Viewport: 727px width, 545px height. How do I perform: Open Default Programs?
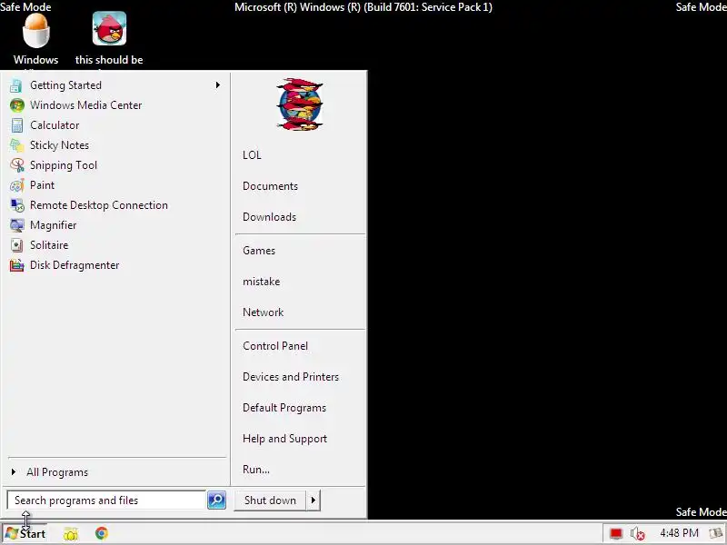tap(284, 408)
